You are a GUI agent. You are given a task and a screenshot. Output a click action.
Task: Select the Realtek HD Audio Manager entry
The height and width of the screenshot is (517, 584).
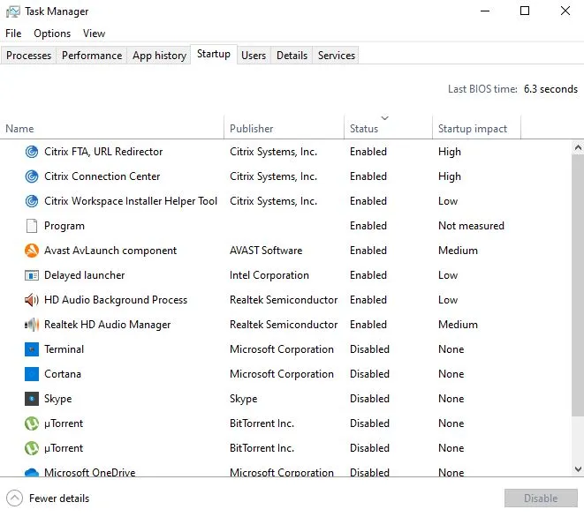click(x=107, y=325)
